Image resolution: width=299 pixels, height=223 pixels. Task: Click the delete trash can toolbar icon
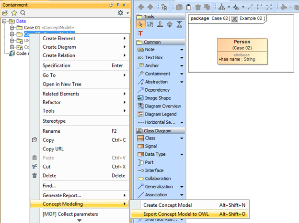click(x=198, y=7)
